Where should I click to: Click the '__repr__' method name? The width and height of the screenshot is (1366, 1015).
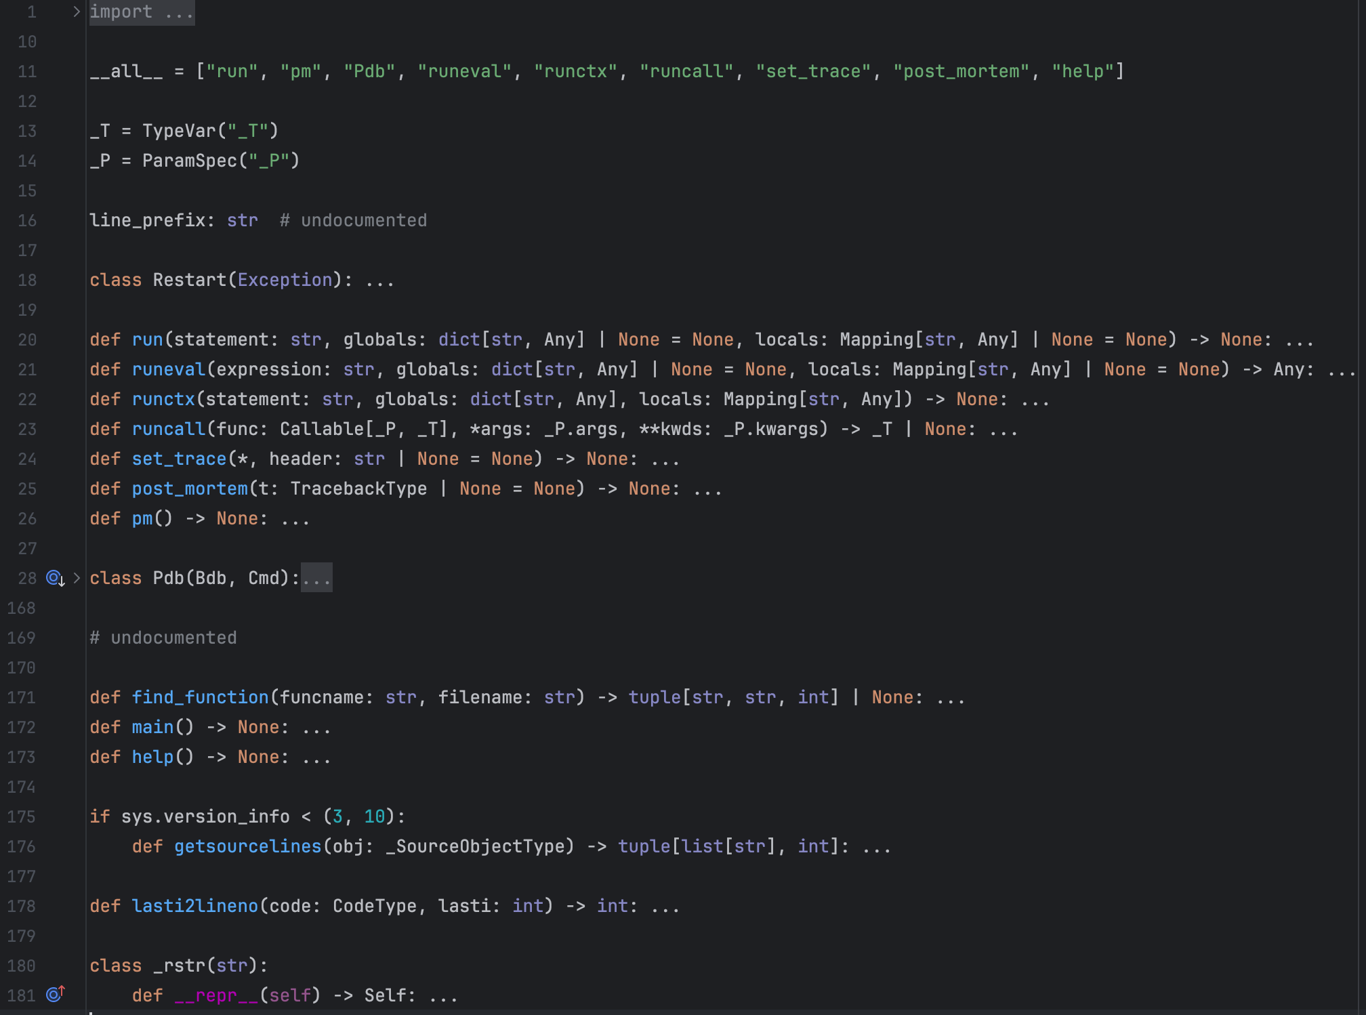click(216, 995)
